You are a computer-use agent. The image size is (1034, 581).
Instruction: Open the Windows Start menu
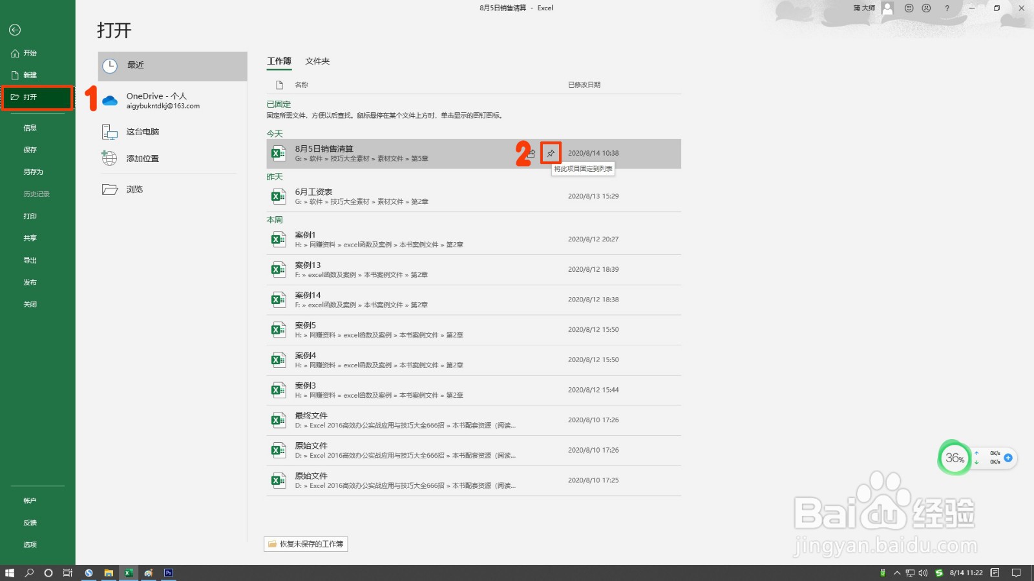(x=10, y=573)
